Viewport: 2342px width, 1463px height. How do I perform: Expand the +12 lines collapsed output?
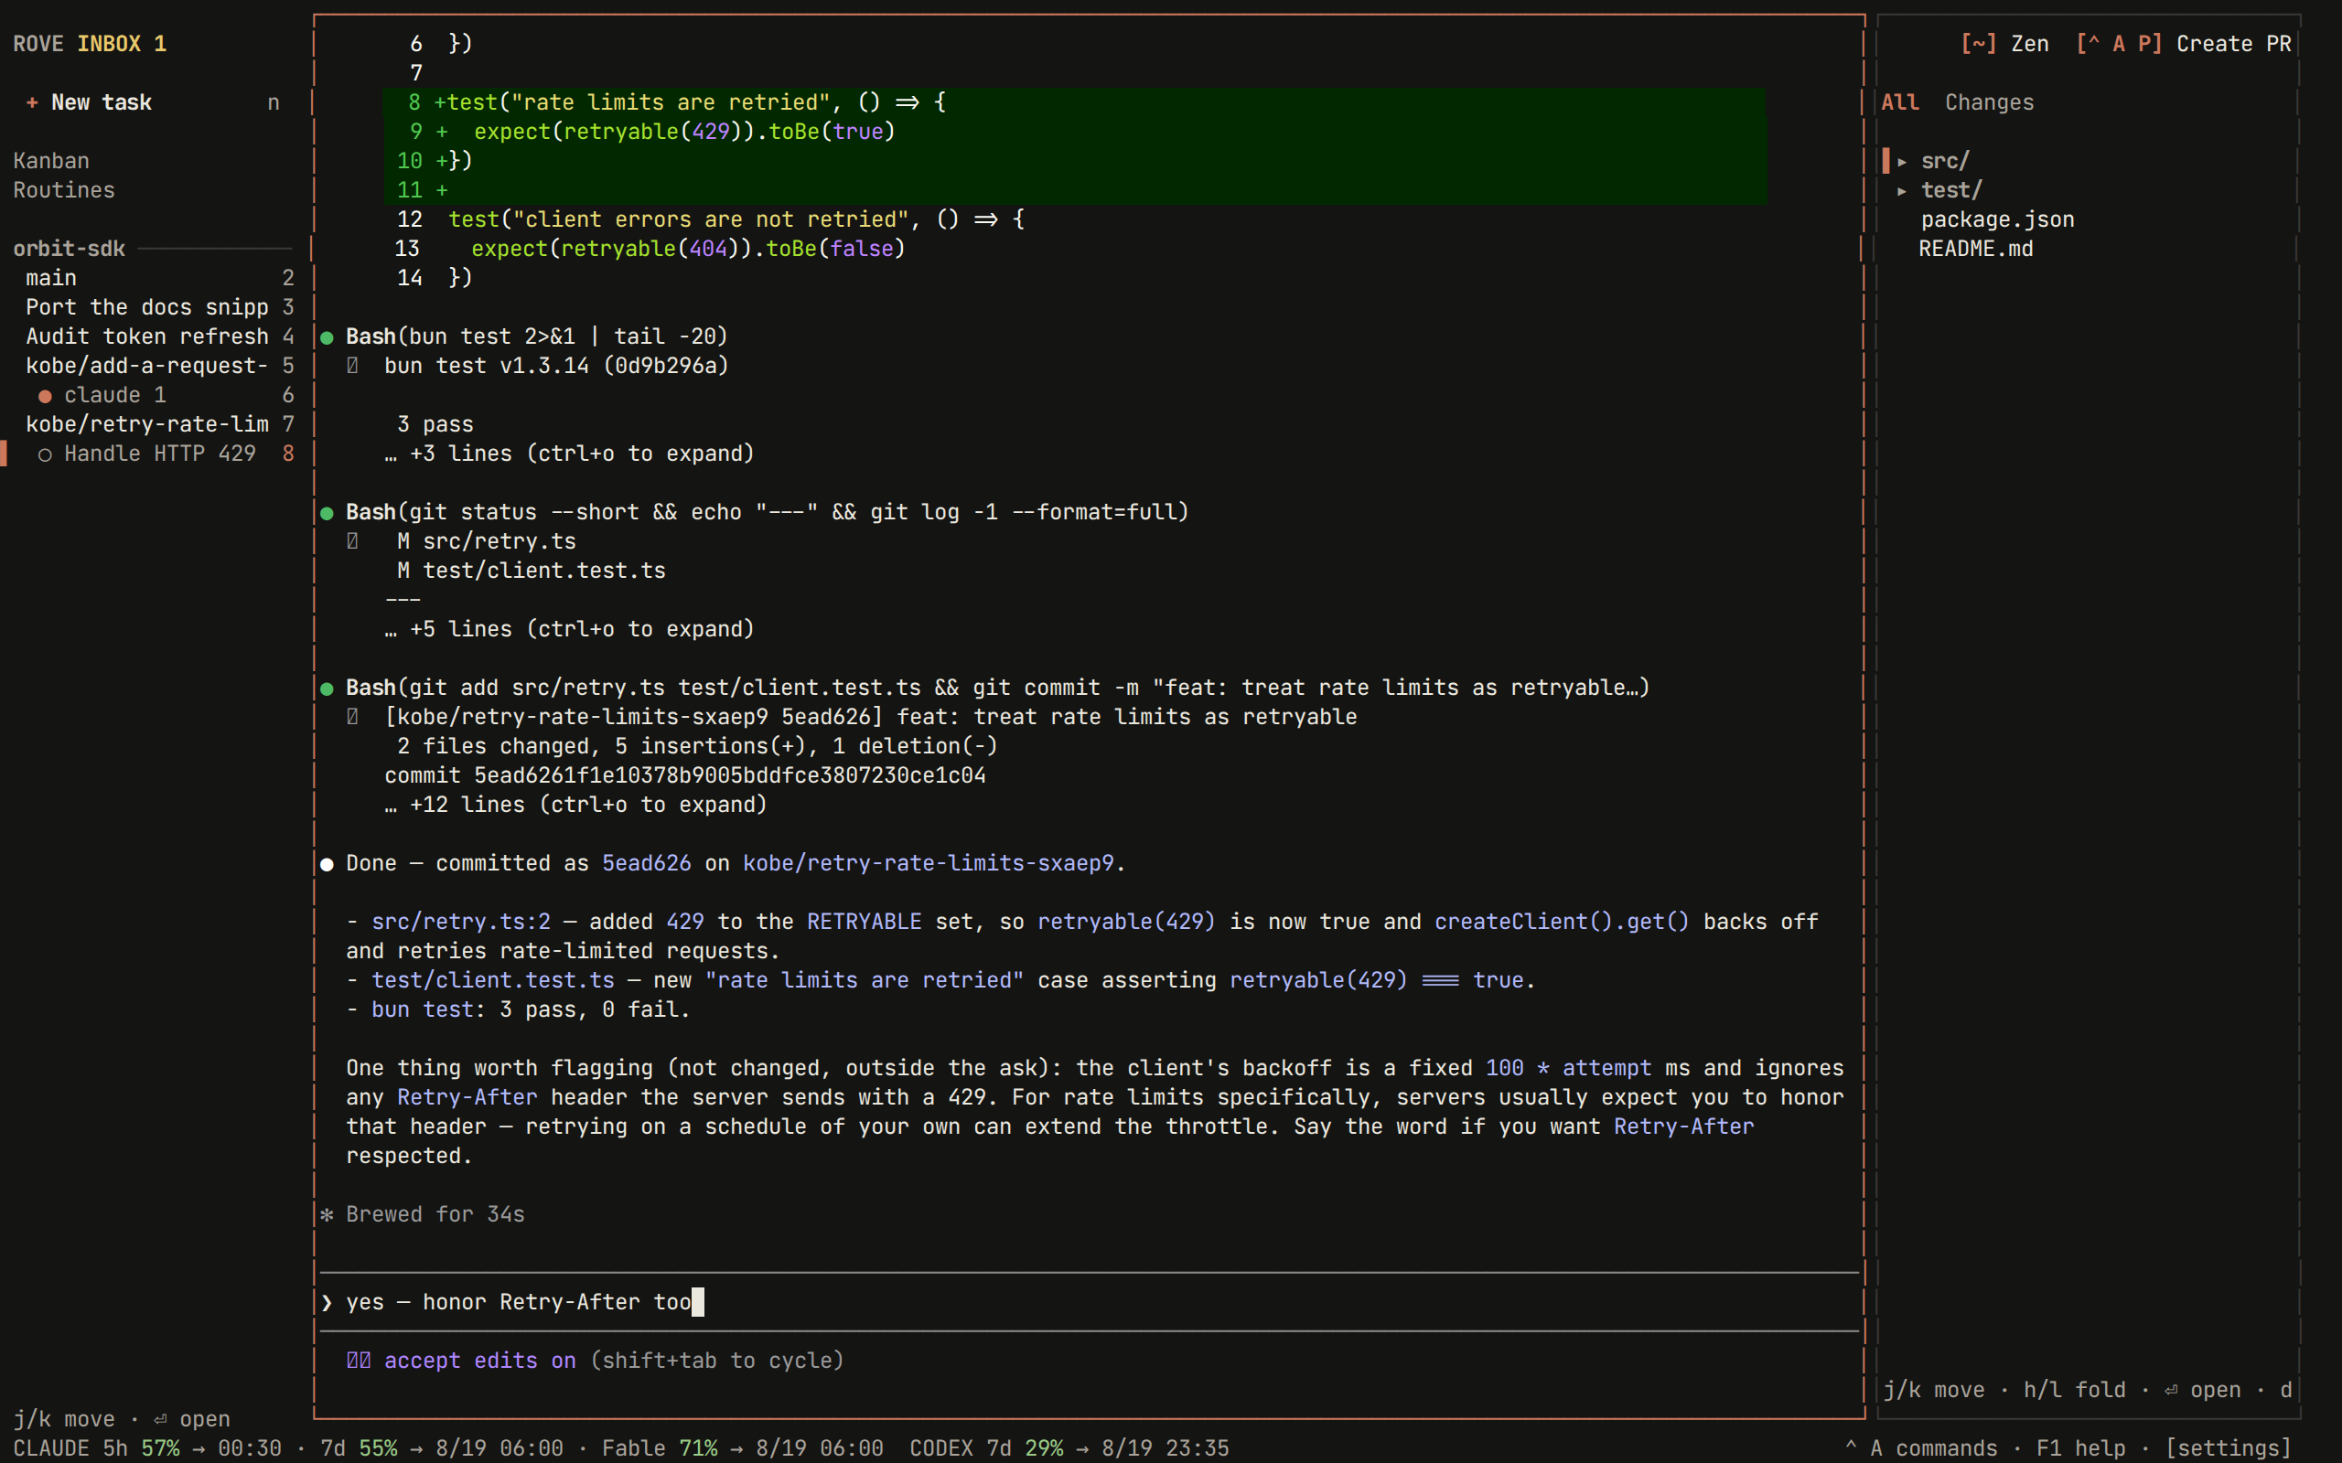[x=575, y=805]
